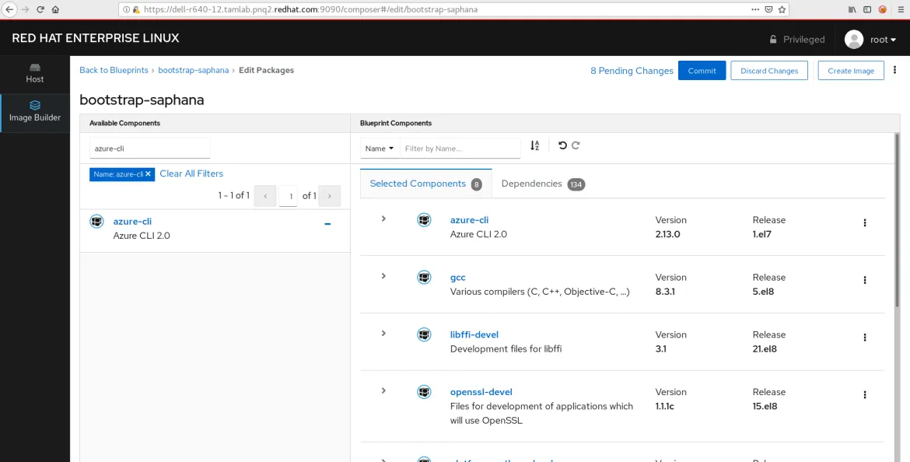The height and width of the screenshot is (462, 910).
Task: Open kebab menu for gcc component
Action: point(864,280)
